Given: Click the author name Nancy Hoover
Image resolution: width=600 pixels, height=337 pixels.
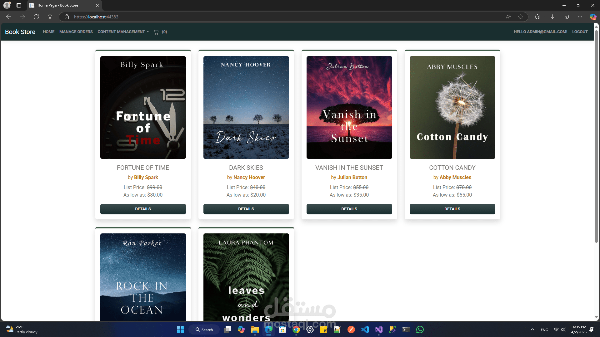Looking at the screenshot, I should coord(249,177).
